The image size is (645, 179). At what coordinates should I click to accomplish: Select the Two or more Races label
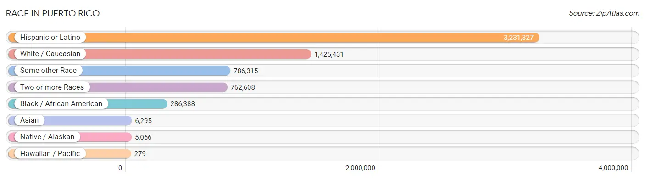52,87
